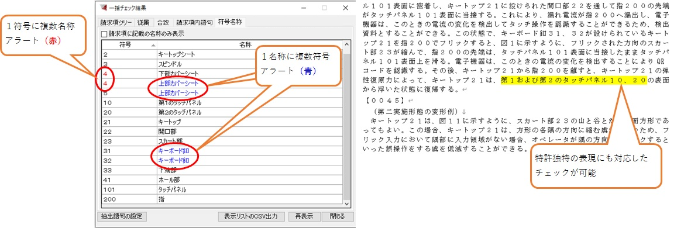Click the 再表示 button
684x228 pixels.
pyautogui.click(x=304, y=216)
